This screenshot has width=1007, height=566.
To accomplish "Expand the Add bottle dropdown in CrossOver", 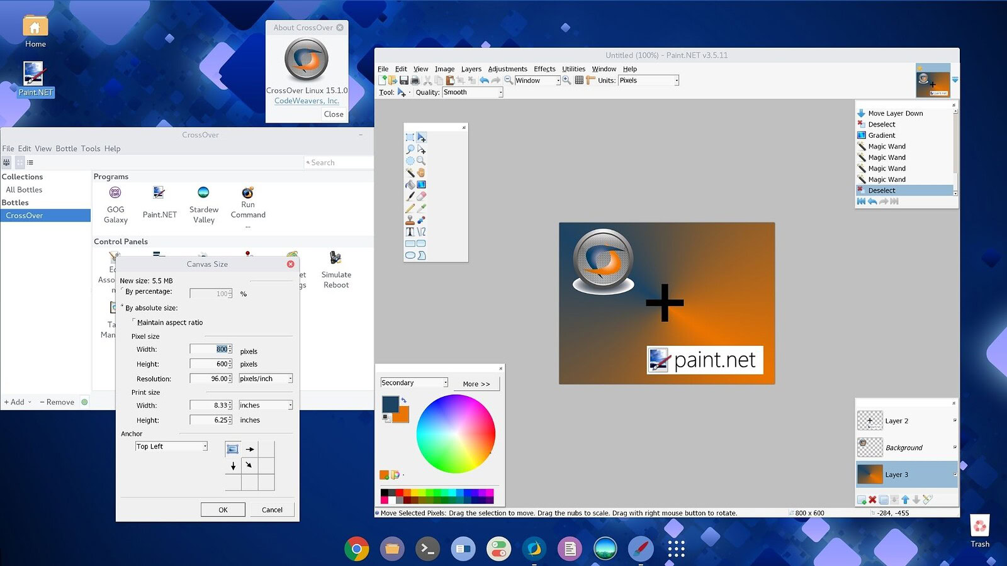I will (x=30, y=402).
